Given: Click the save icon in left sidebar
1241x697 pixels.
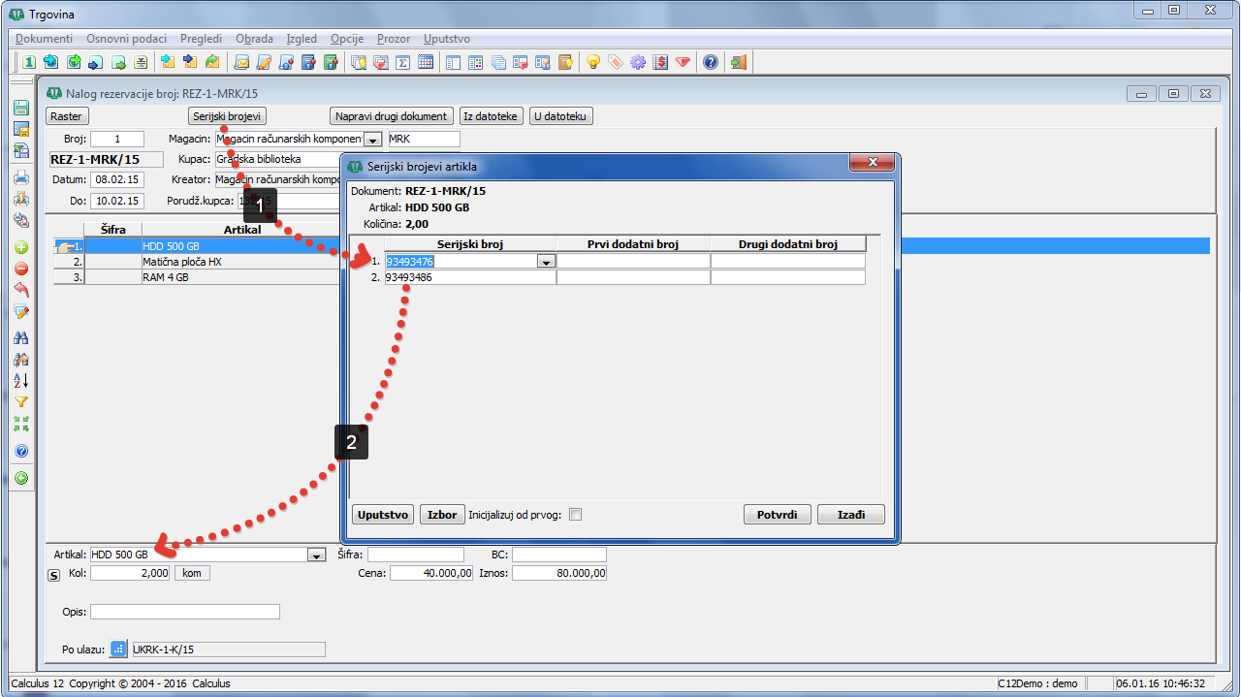Looking at the screenshot, I should click(x=21, y=109).
